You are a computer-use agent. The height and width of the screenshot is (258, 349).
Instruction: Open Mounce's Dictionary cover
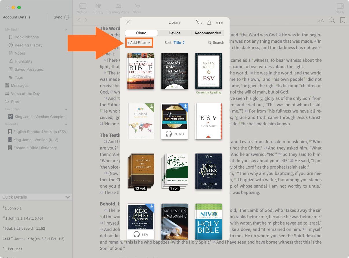click(174, 222)
